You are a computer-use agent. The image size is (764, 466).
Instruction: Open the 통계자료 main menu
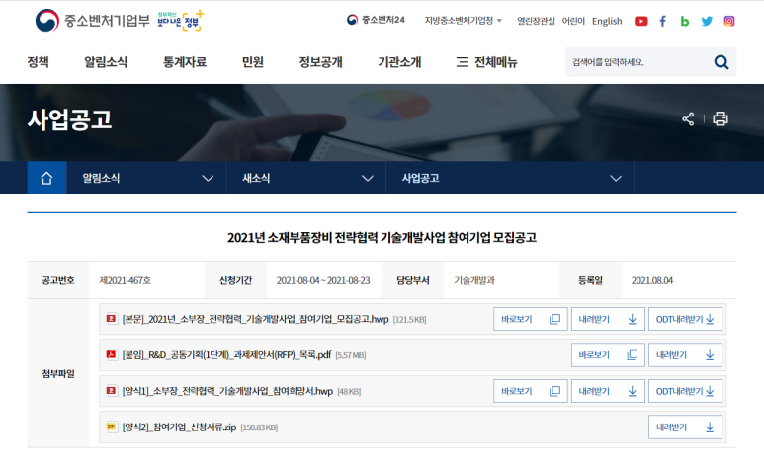pos(185,62)
